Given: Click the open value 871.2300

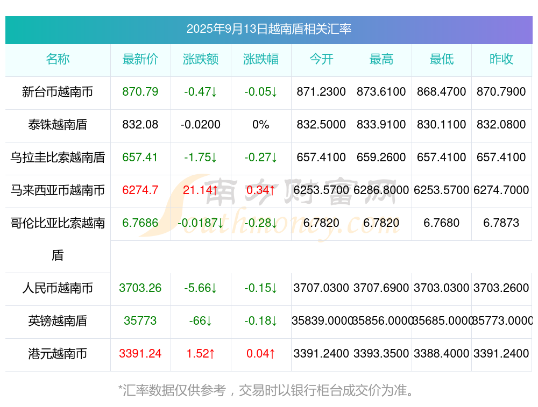Looking at the screenshot, I should coord(321,92).
